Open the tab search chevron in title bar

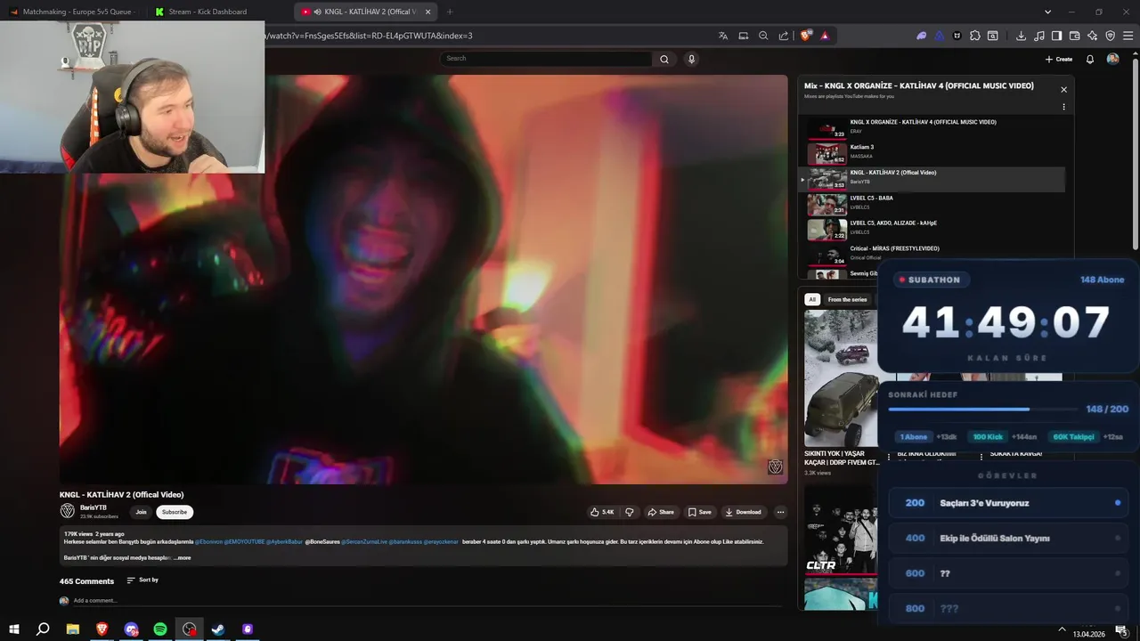pos(1047,12)
